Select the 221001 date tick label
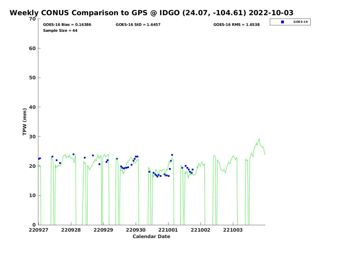This screenshot has width=338, height=253. 168,230
